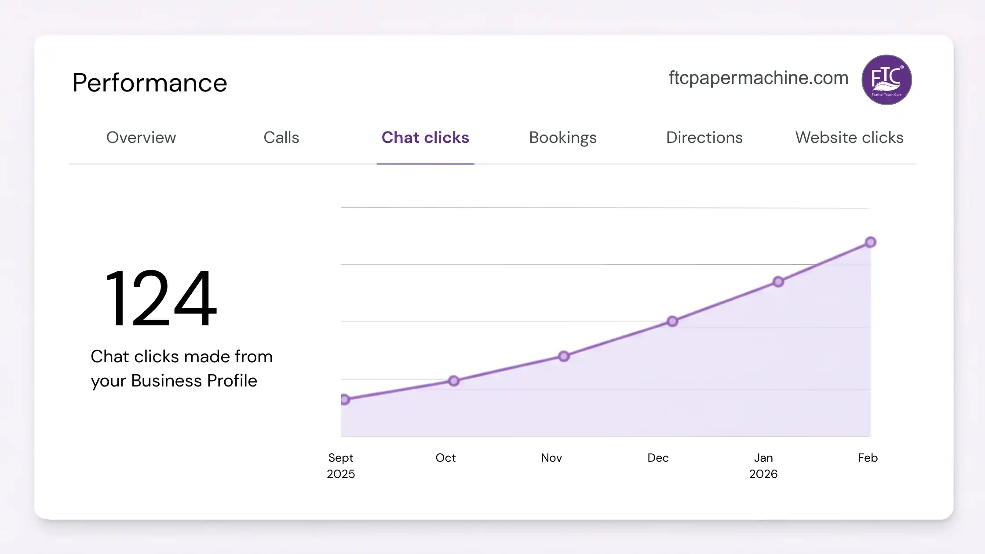Viewport: 985px width, 554px height.
Task: Click the Jan 2026 axis label
Action: pyautogui.click(x=763, y=466)
